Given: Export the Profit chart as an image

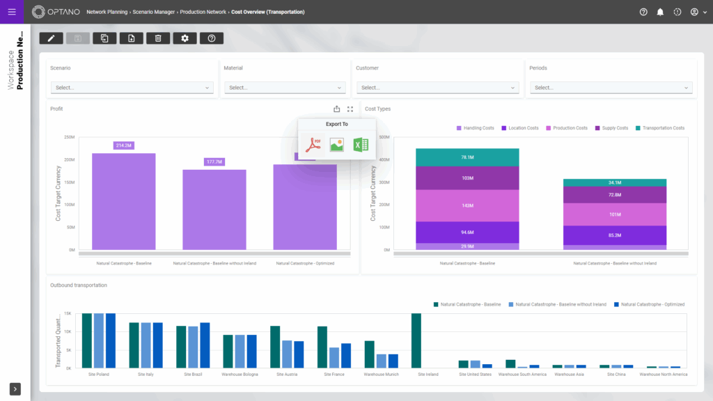Looking at the screenshot, I should click(x=338, y=144).
